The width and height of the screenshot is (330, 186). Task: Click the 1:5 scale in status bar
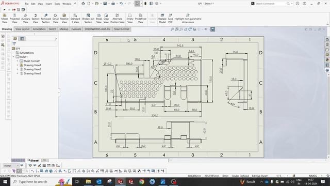(x=278, y=176)
